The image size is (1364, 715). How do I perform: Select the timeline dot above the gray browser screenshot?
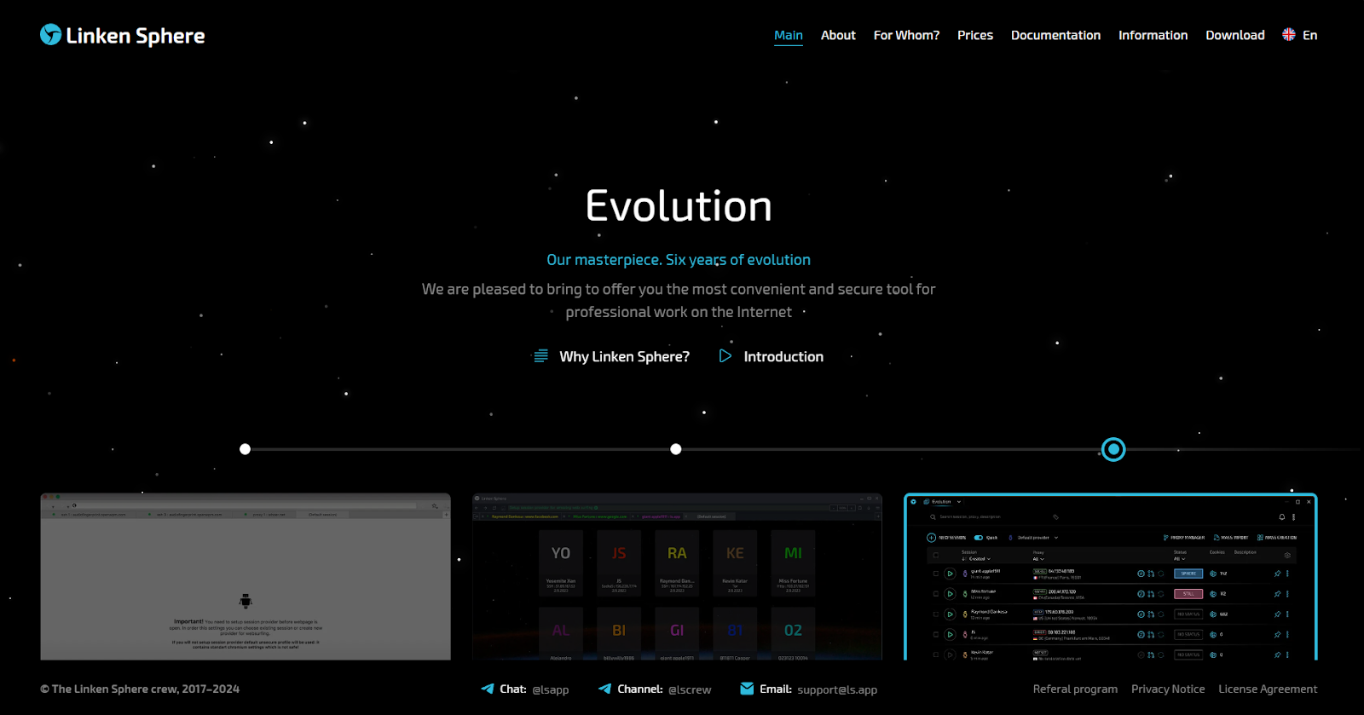(246, 449)
